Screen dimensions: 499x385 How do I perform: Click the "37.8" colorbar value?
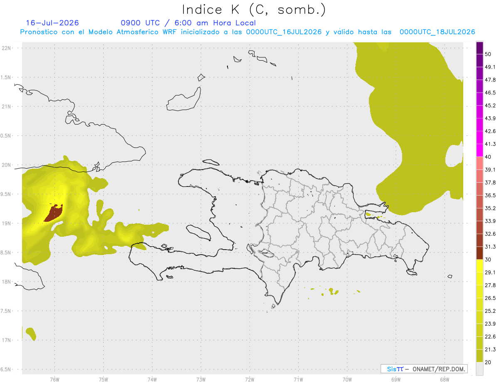click(x=491, y=183)
